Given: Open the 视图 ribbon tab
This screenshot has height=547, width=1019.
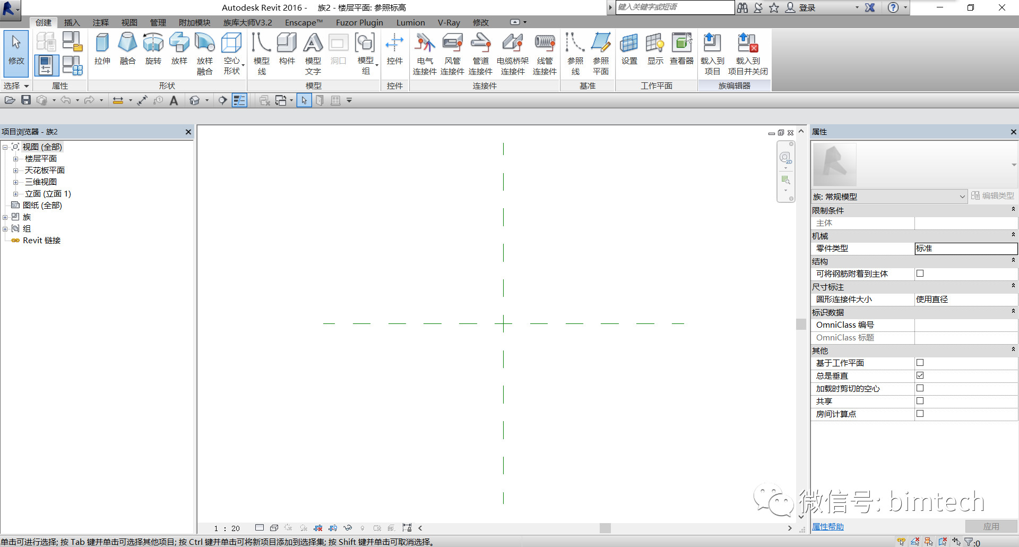Looking at the screenshot, I should (x=129, y=22).
